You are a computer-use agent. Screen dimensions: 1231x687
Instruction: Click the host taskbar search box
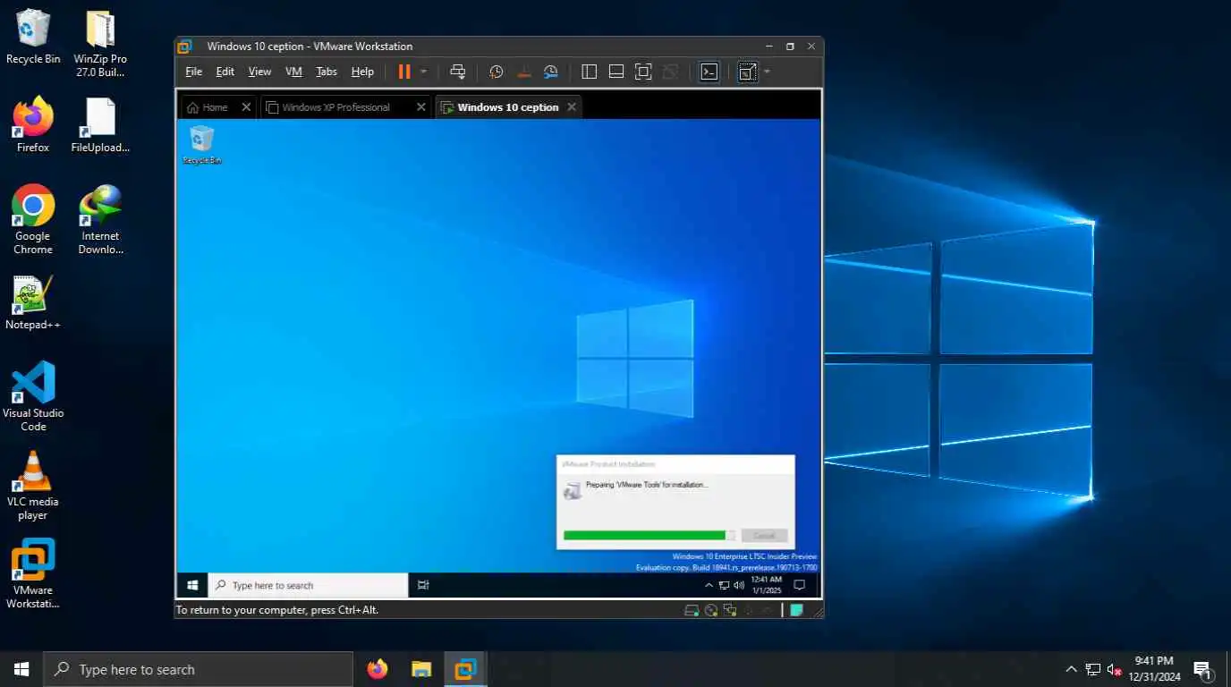tap(198, 669)
